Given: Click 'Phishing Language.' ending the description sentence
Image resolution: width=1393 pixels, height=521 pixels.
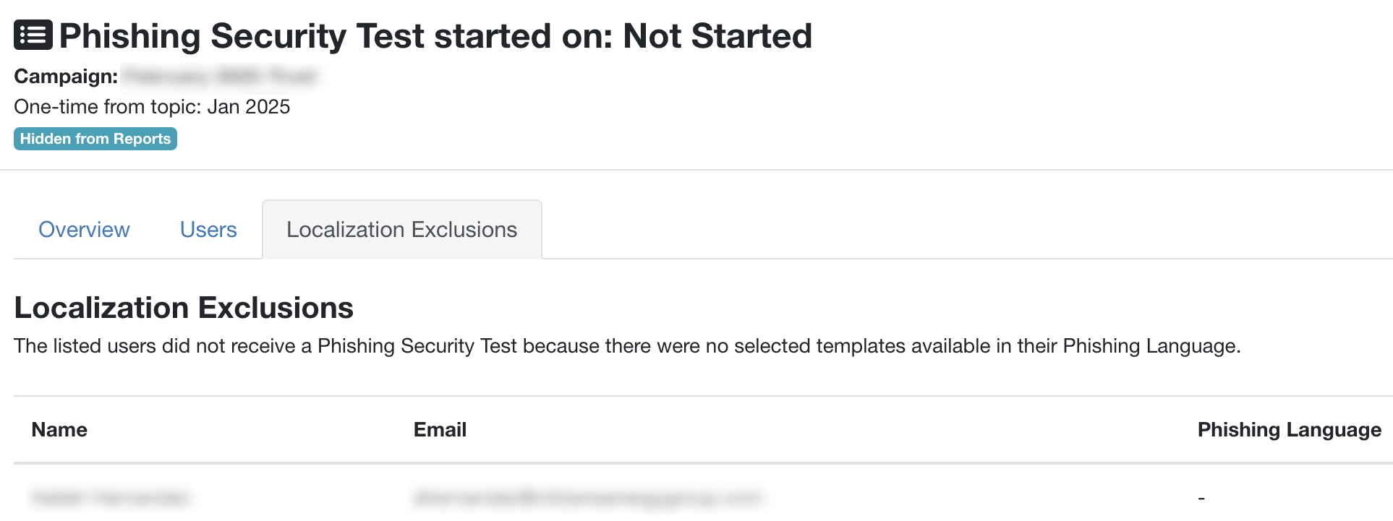Looking at the screenshot, I should pos(1151,346).
